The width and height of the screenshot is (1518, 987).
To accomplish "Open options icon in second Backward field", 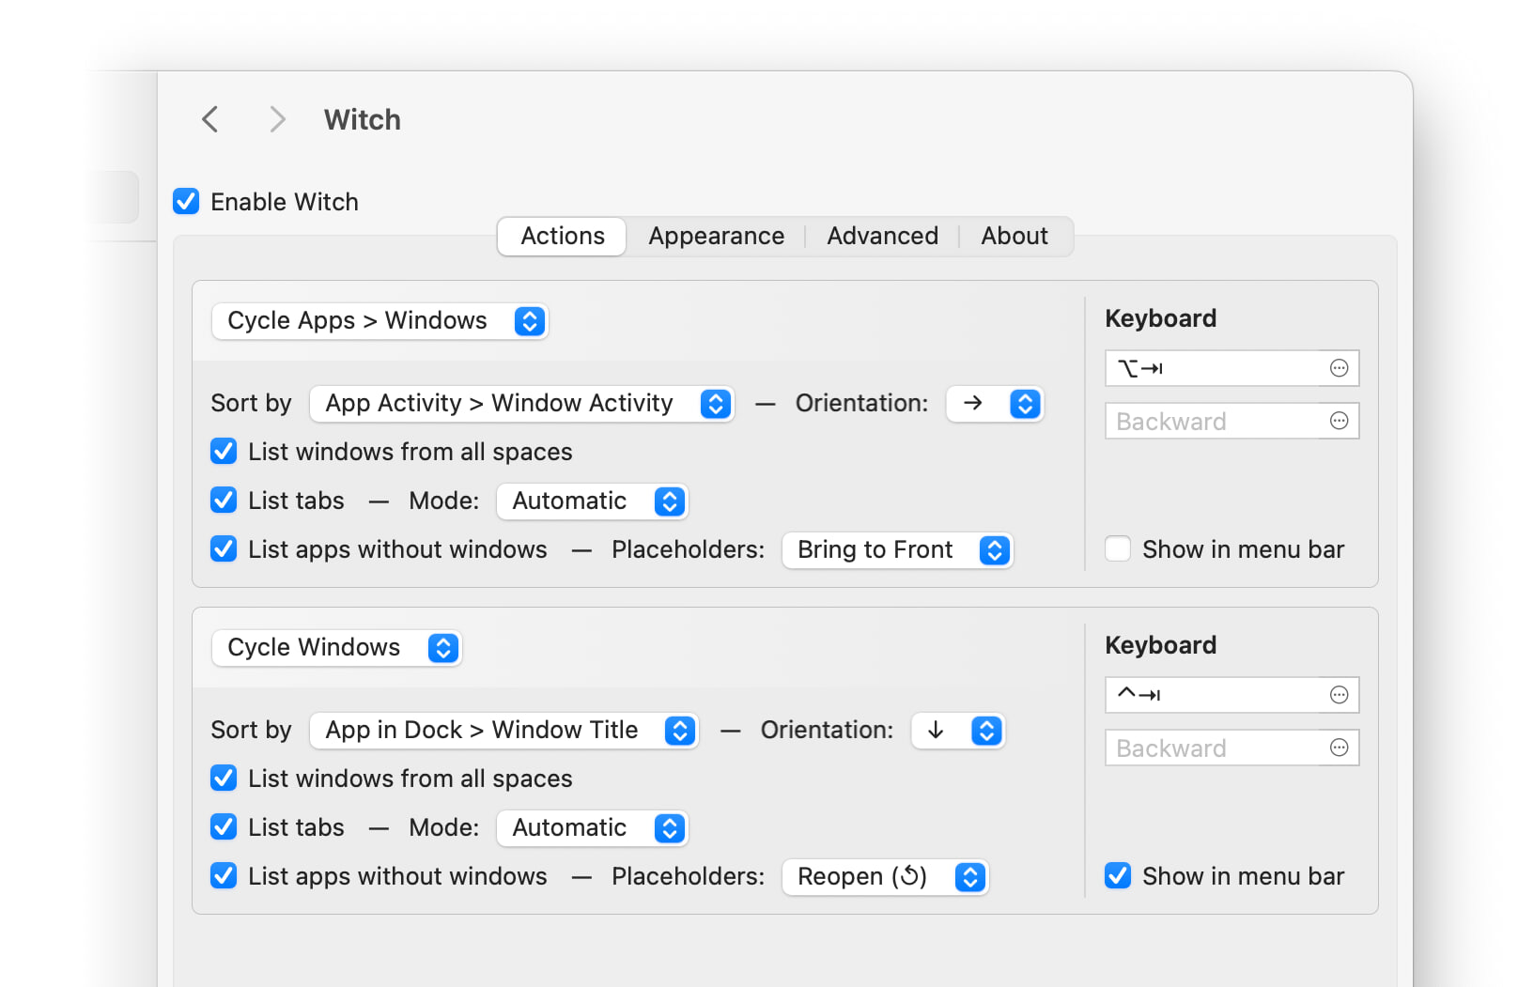I will [1339, 748].
